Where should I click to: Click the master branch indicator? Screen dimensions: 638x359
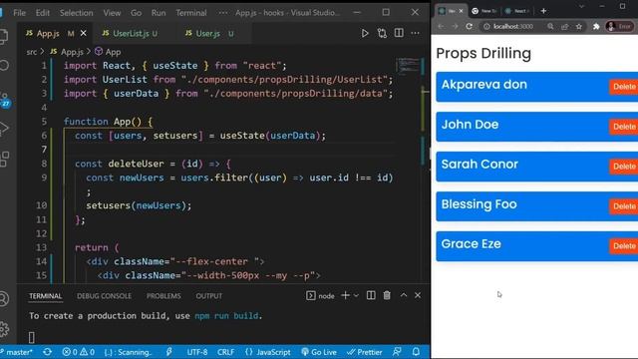pos(16,352)
